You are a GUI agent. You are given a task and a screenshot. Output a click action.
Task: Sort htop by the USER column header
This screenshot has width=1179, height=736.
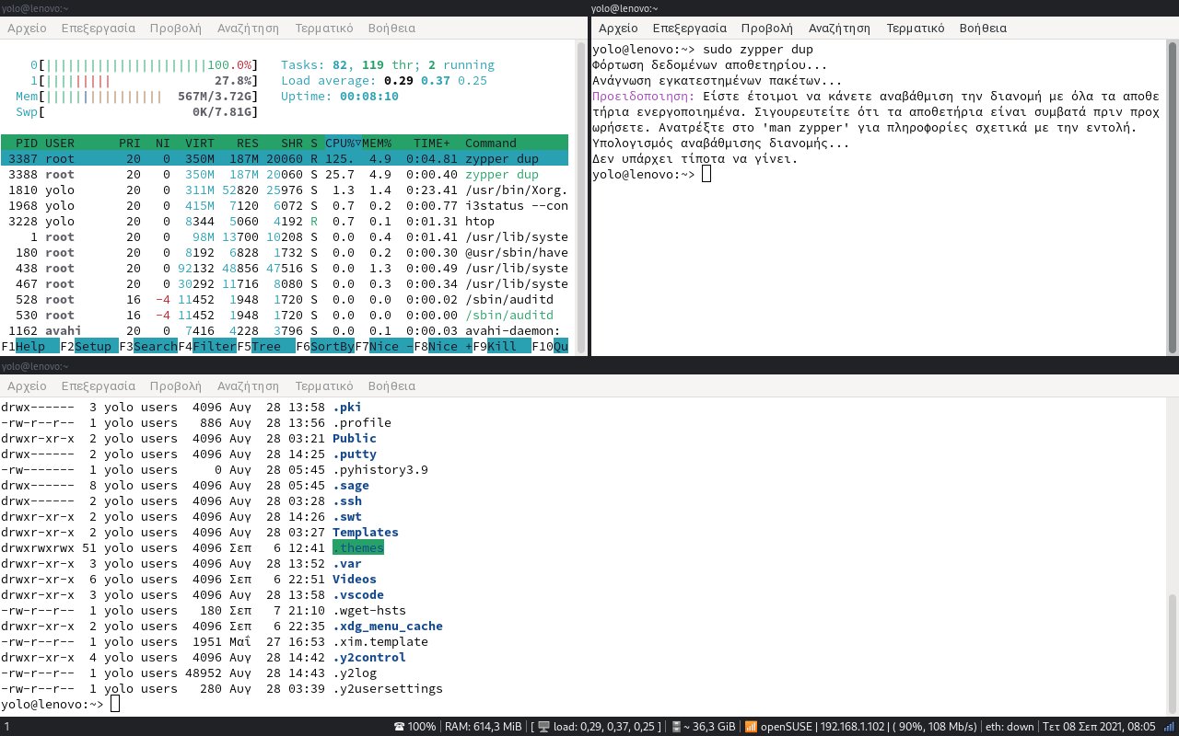[60, 143]
